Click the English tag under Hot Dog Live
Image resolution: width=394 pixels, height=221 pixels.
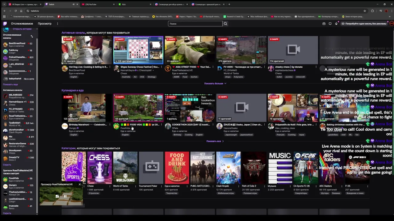[x=74, y=77]
